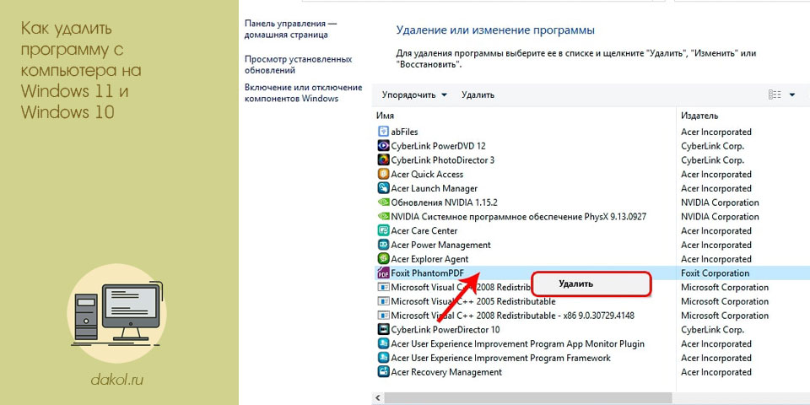Select Acer Care Center entry
The image size is (810, 405).
point(424,231)
